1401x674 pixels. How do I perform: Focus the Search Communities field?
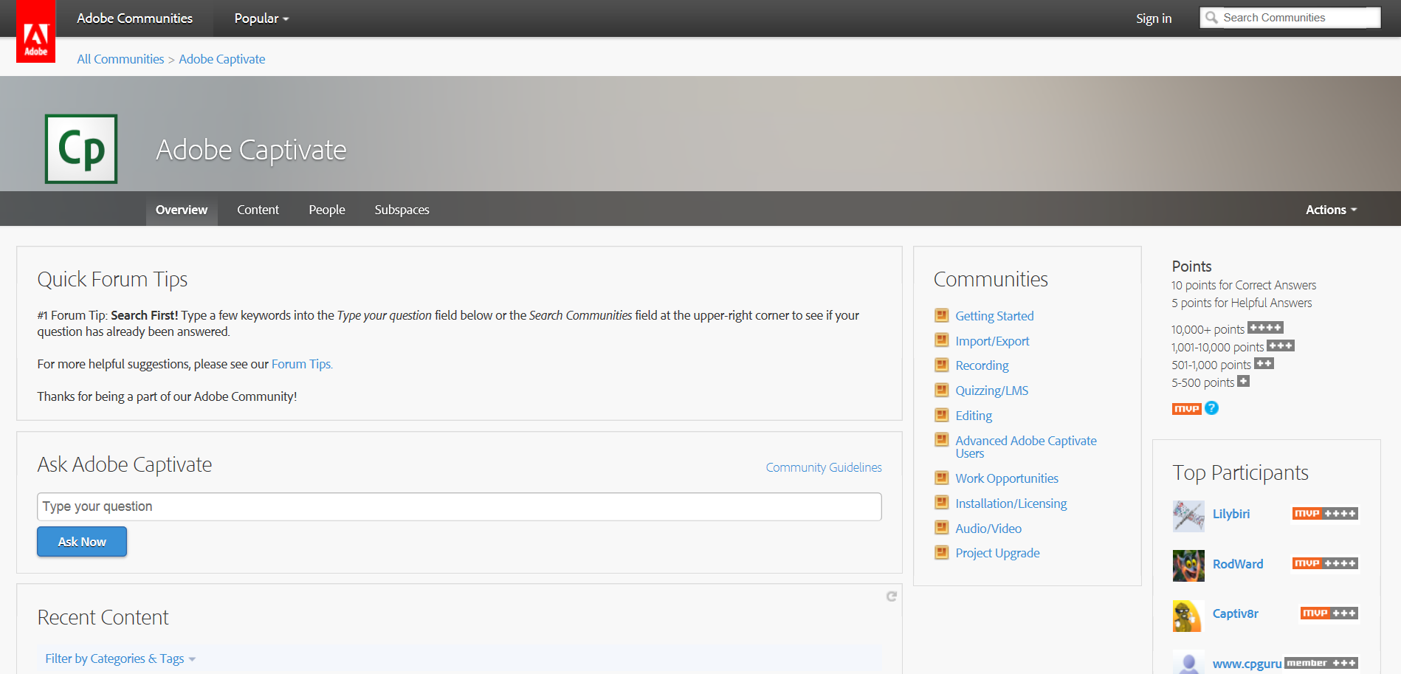pos(1290,17)
